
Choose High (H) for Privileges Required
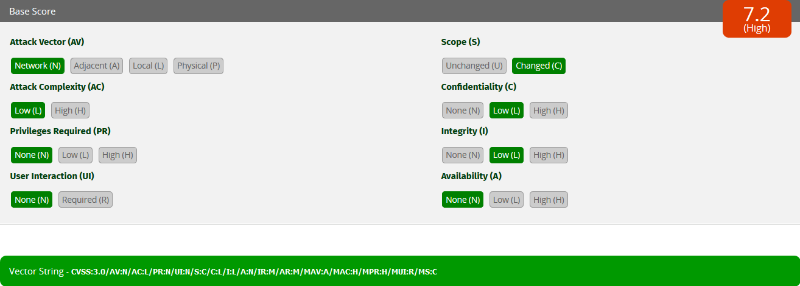[x=118, y=155]
